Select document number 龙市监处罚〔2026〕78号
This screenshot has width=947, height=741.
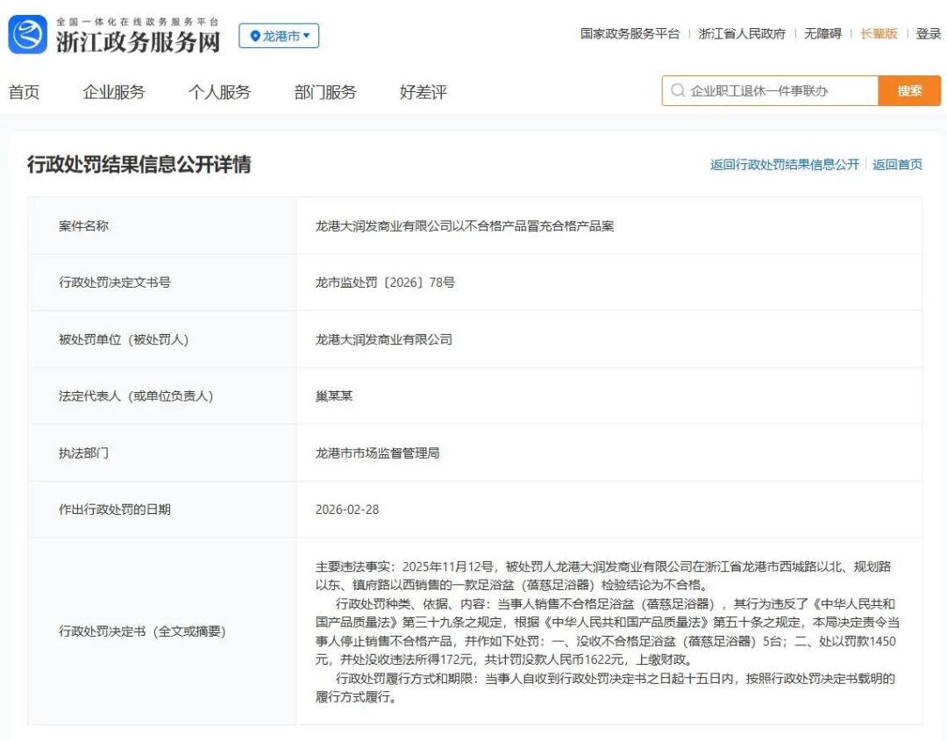385,282
